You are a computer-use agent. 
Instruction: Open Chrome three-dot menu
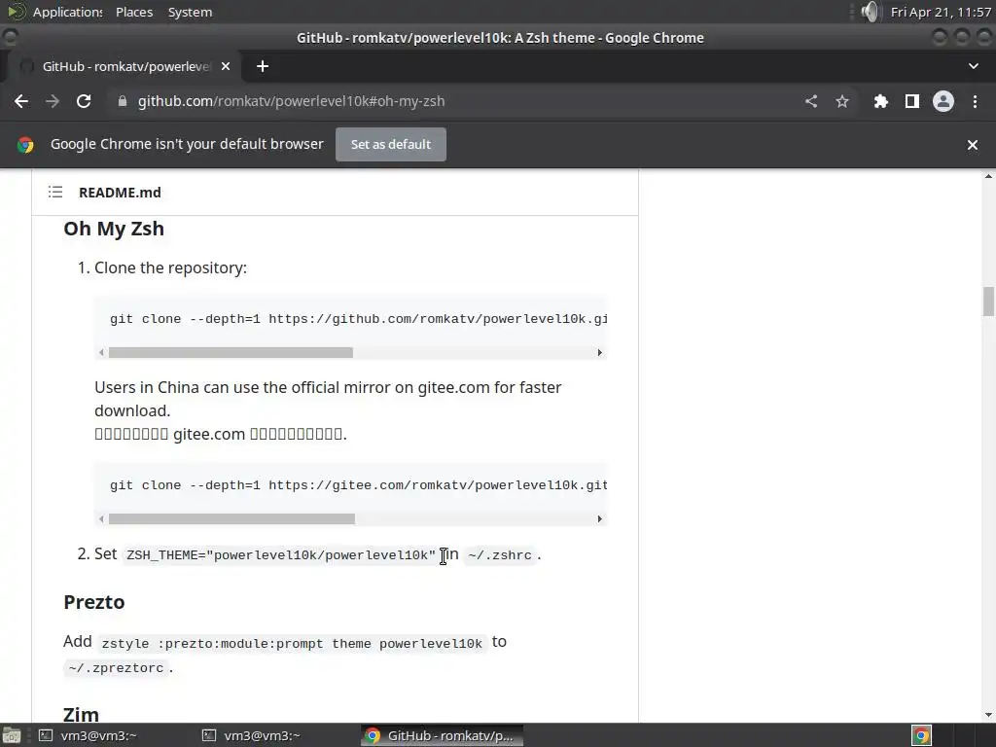tap(975, 101)
